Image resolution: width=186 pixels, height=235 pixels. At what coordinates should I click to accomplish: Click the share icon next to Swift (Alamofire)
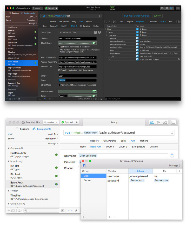96,99
